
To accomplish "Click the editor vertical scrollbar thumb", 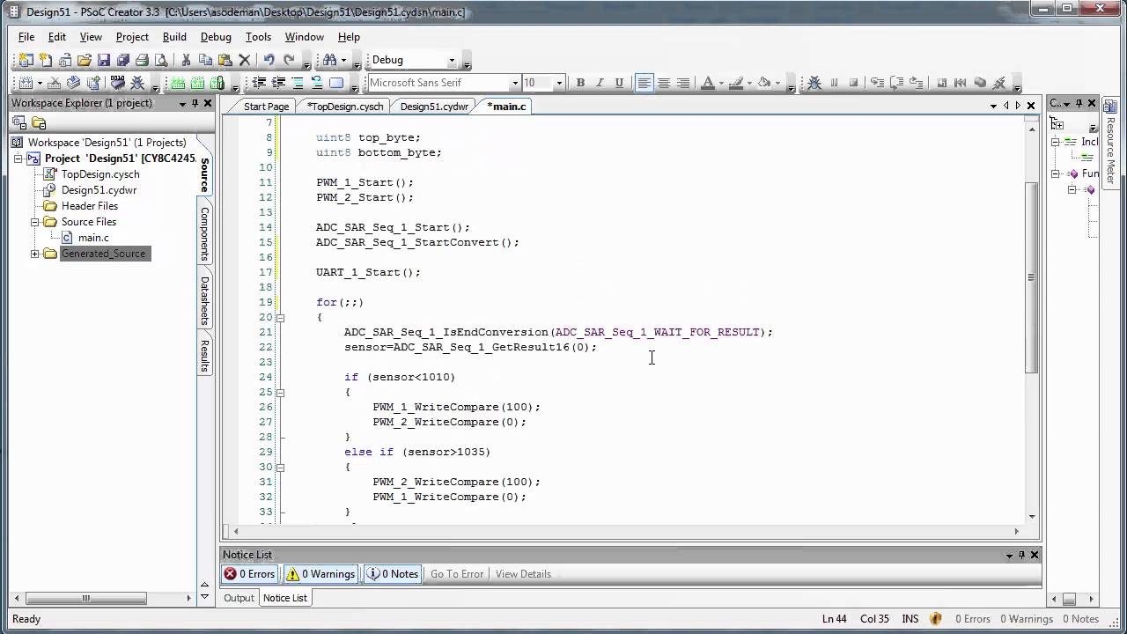I will (x=1032, y=277).
